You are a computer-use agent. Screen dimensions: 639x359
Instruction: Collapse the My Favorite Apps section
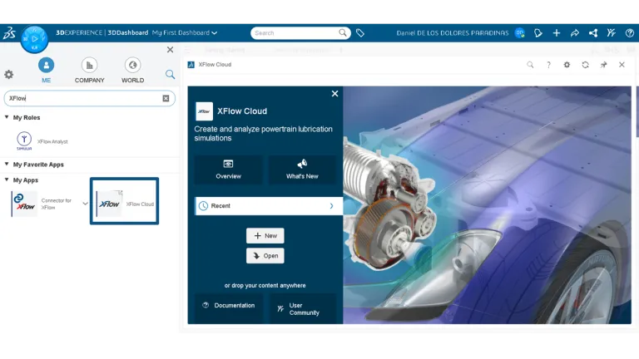(x=7, y=164)
